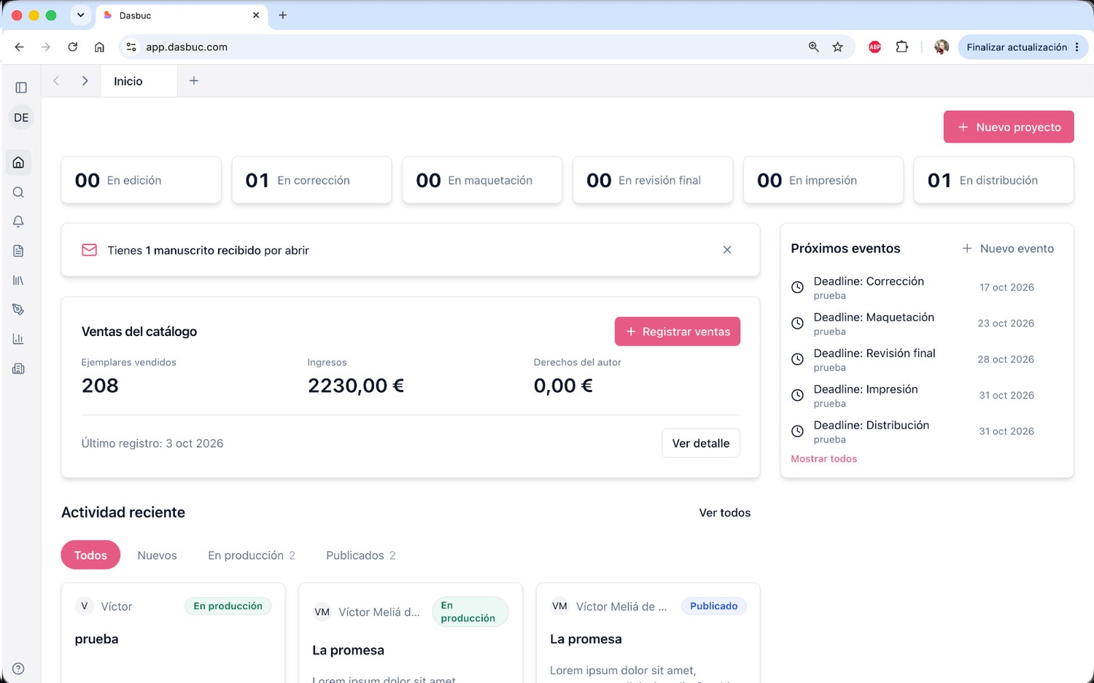Open the bar chart statistics icon
Viewport: 1094px width, 683px height.
[x=19, y=339]
